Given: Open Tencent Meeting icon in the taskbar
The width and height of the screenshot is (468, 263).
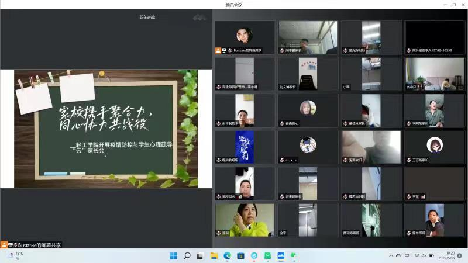Looking at the screenshot, I should (281, 256).
